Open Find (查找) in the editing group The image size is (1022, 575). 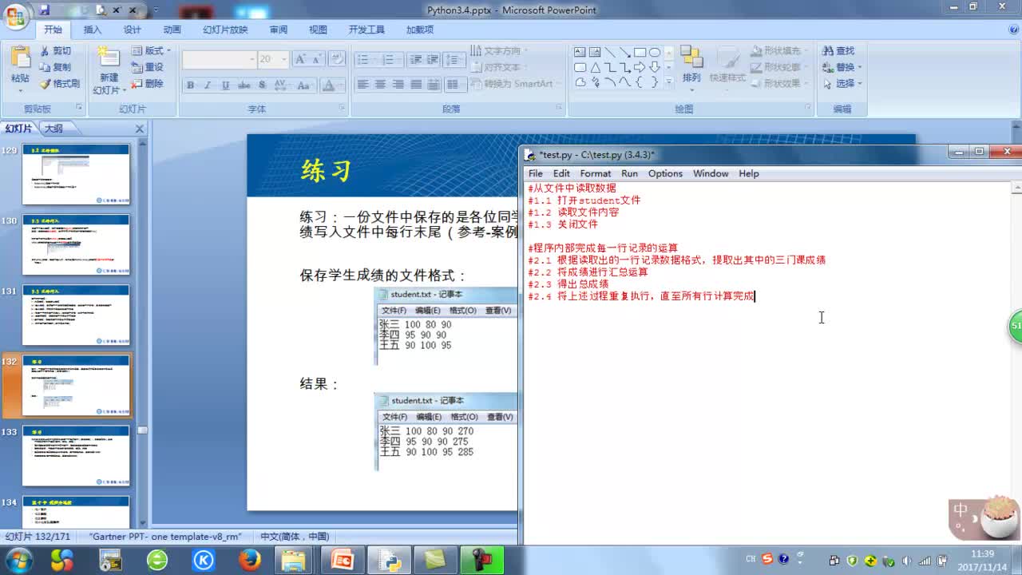click(x=840, y=50)
